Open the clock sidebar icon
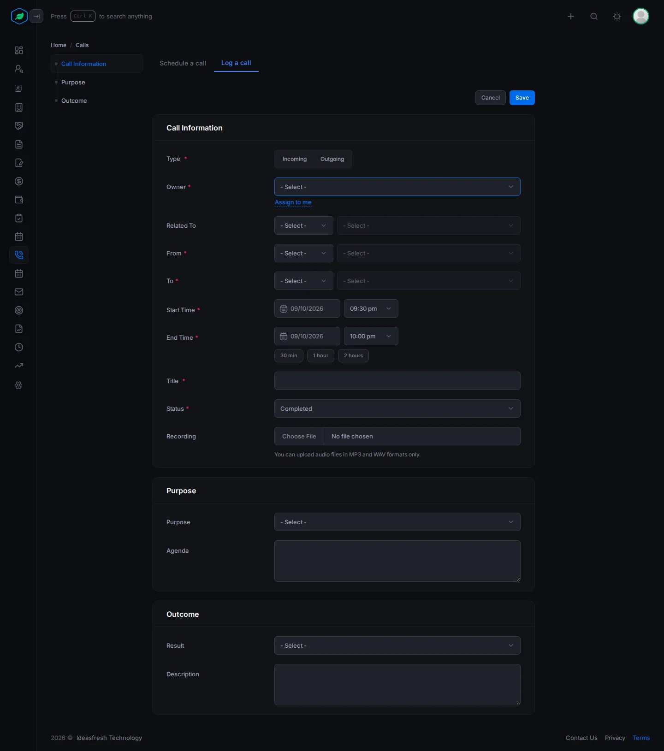The image size is (664, 751). [19, 347]
